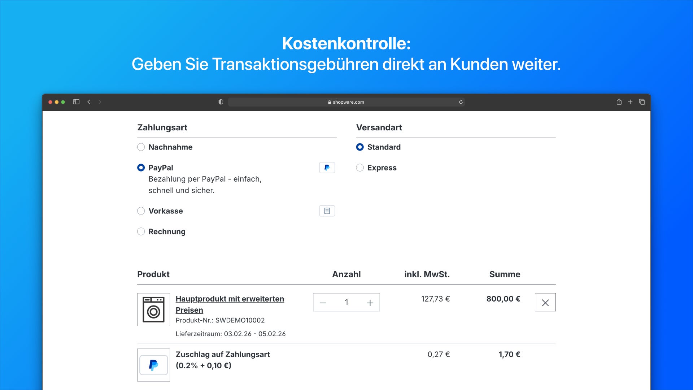
Task: Click the forward navigation chevron
Action: (x=100, y=102)
